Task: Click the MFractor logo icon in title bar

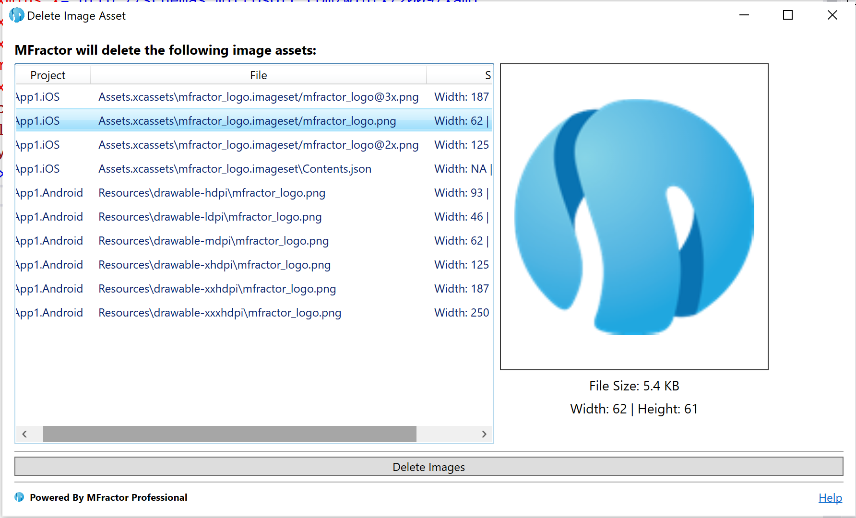Action: click(x=16, y=15)
